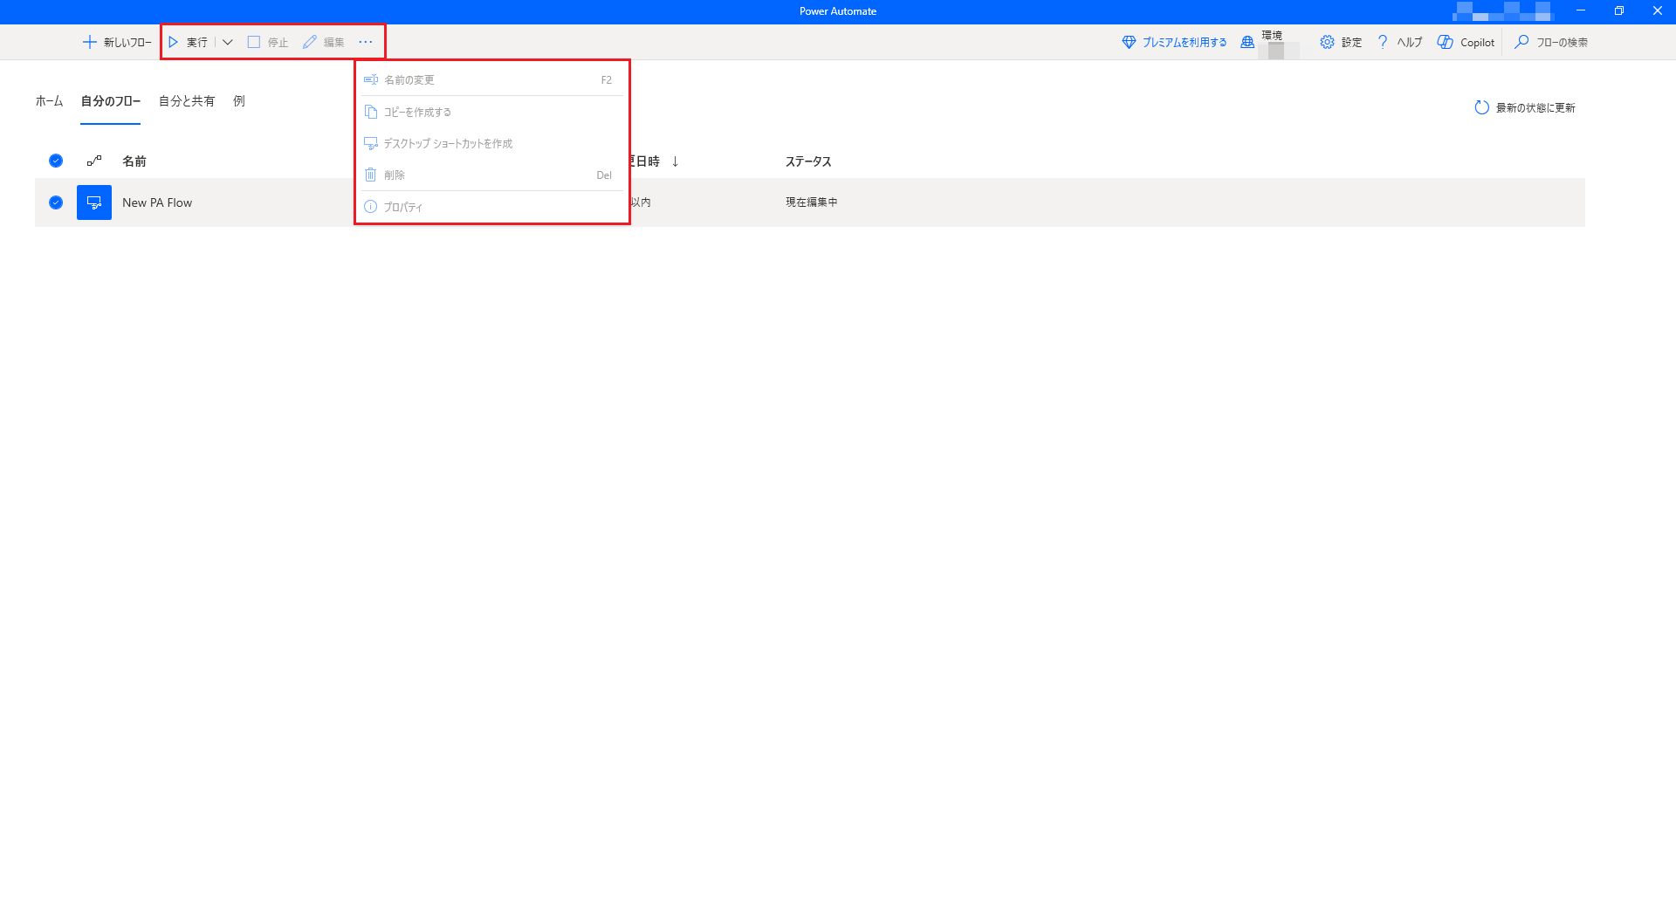The height and width of the screenshot is (905, 1676).
Task: Open the three-dots more actions menu
Action: (366, 42)
